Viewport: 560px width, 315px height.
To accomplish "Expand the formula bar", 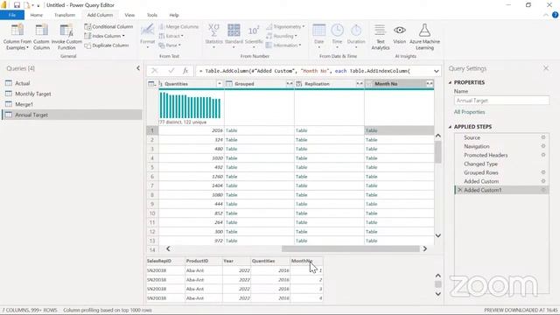I will pyautogui.click(x=436, y=71).
